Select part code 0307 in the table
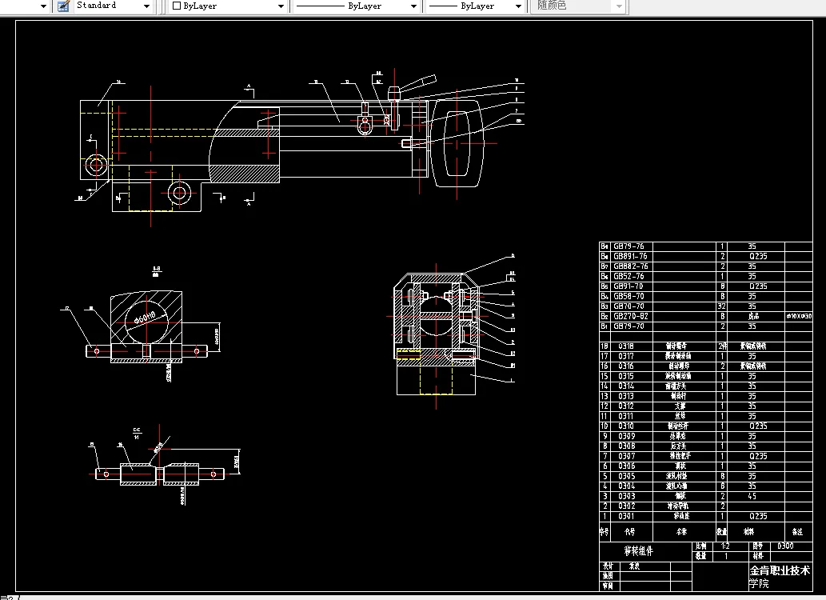The width and height of the screenshot is (826, 600). click(626, 456)
